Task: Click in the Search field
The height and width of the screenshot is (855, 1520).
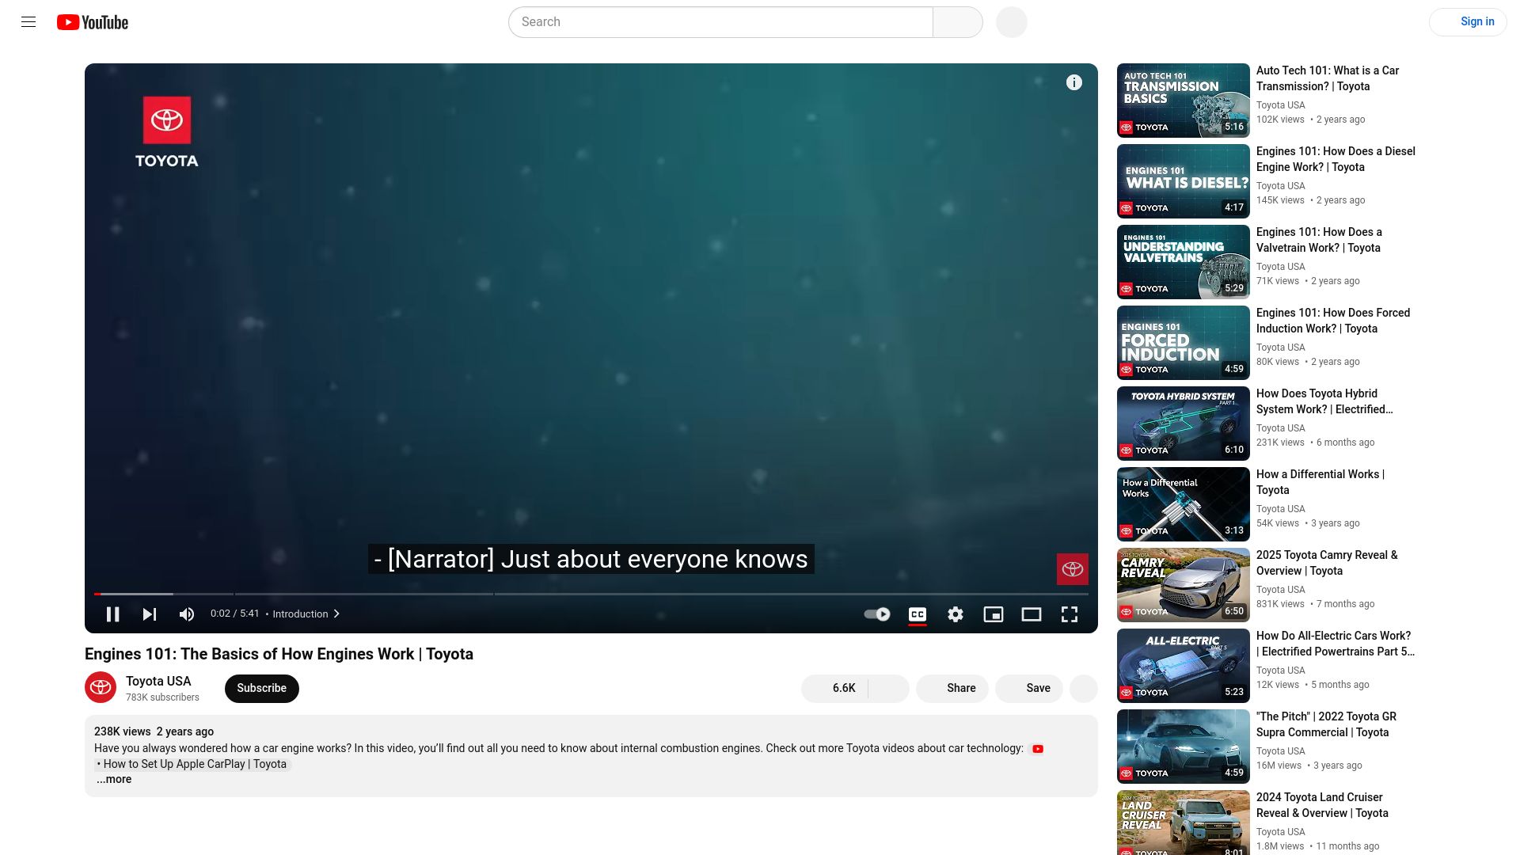Action: pyautogui.click(x=720, y=22)
